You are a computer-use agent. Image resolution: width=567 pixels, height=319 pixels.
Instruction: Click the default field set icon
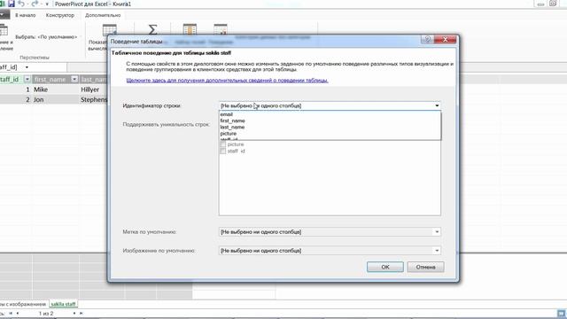(x=190, y=29)
